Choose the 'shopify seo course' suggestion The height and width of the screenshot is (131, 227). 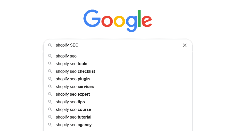pyautogui.click(x=118, y=110)
